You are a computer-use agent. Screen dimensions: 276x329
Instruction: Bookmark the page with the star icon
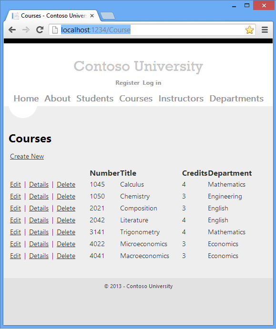click(249, 30)
